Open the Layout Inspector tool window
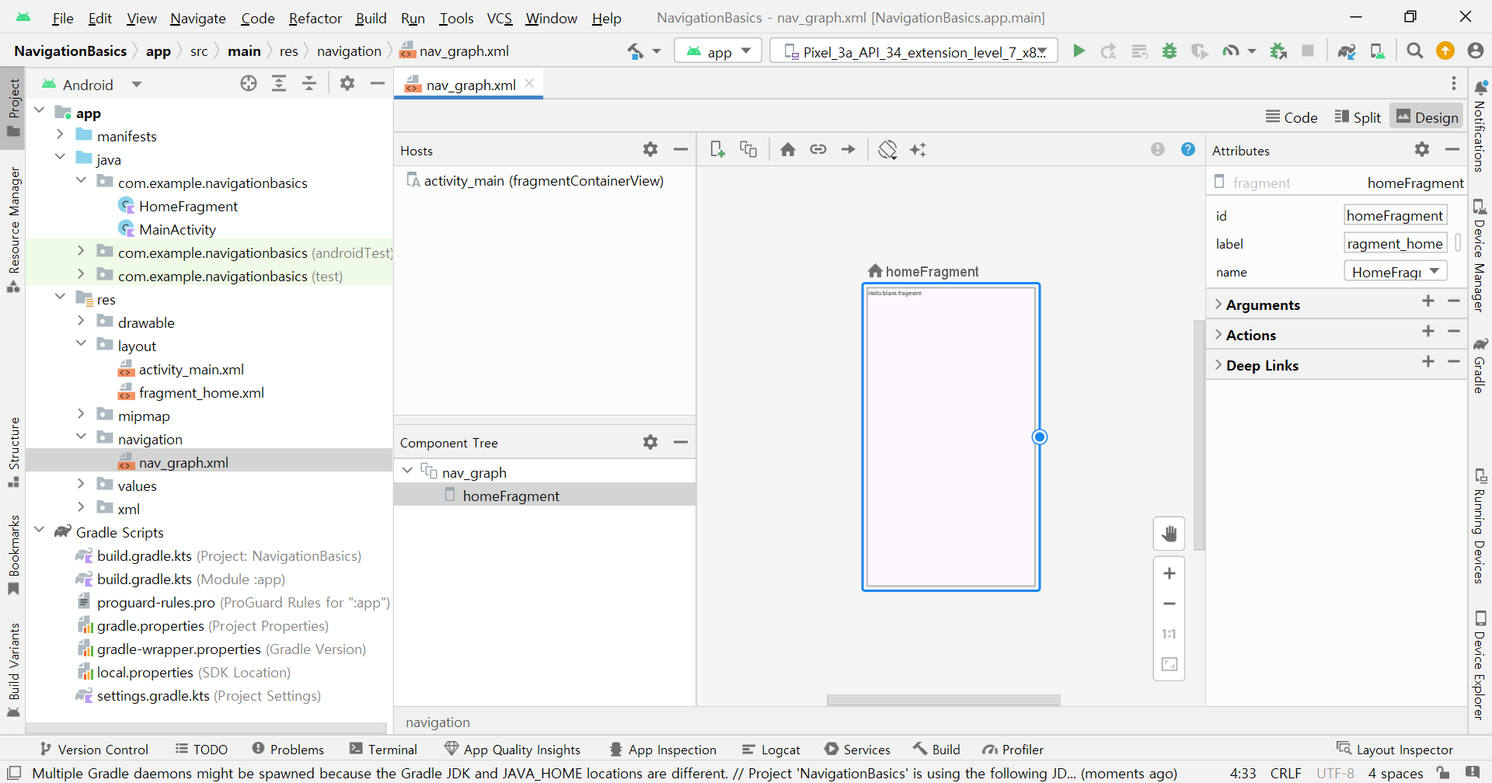Image resolution: width=1492 pixels, height=783 pixels. (1395, 749)
